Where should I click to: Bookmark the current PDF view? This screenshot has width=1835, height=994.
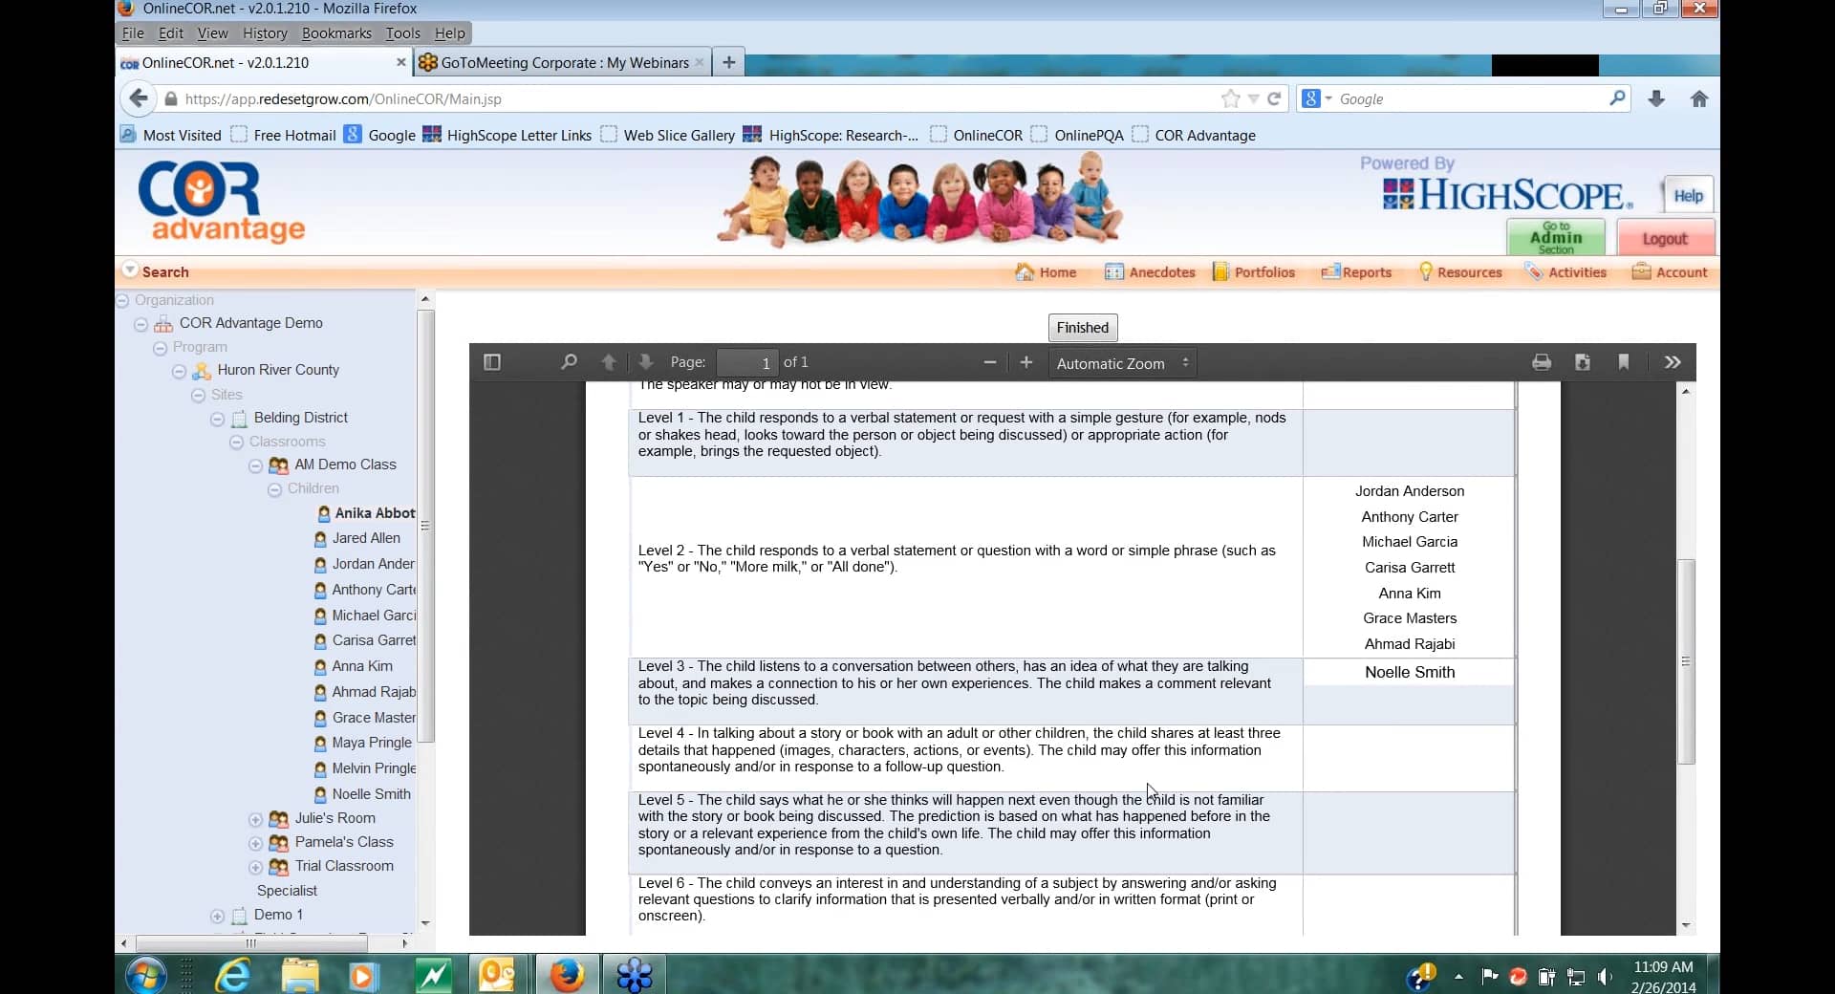click(1624, 362)
